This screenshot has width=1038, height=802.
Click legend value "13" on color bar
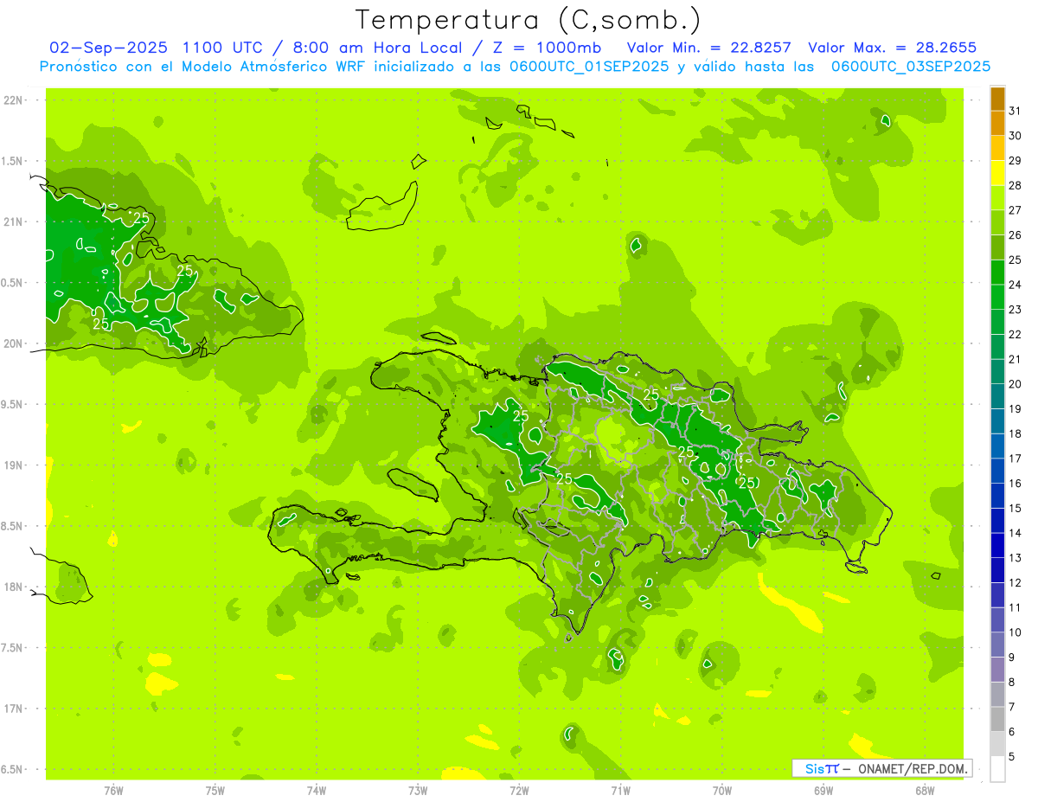point(1015,558)
